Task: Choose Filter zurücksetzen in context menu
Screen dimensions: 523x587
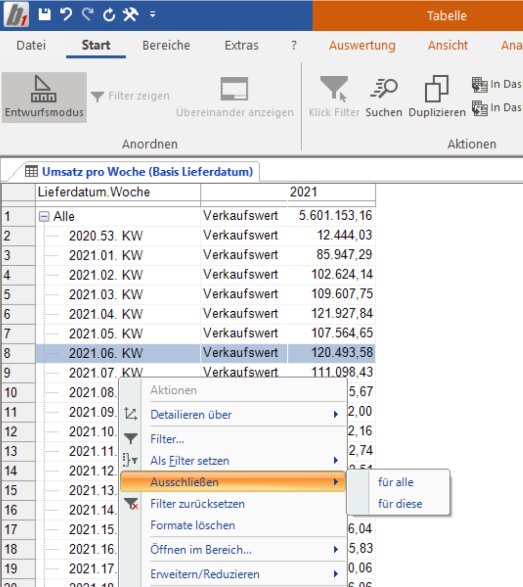Action: coord(233,504)
